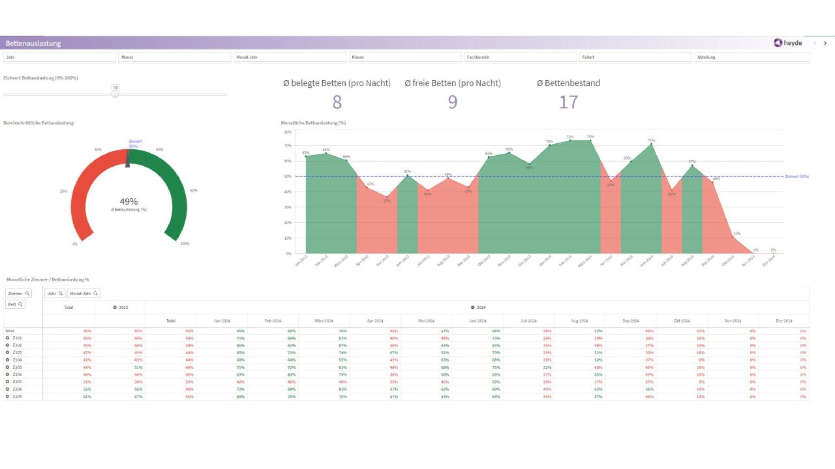Click the Jan-2024 column header

(x=222, y=321)
